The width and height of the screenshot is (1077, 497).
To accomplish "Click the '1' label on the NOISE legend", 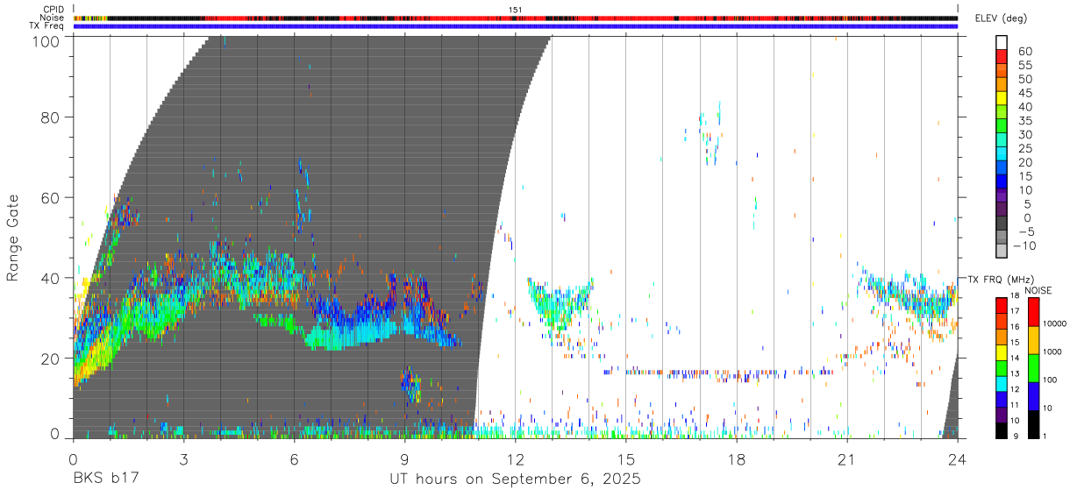I will coord(1045,436).
